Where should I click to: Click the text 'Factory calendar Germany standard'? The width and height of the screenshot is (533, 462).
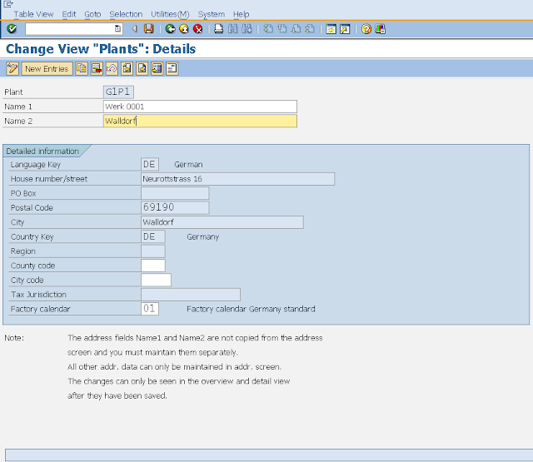251,309
